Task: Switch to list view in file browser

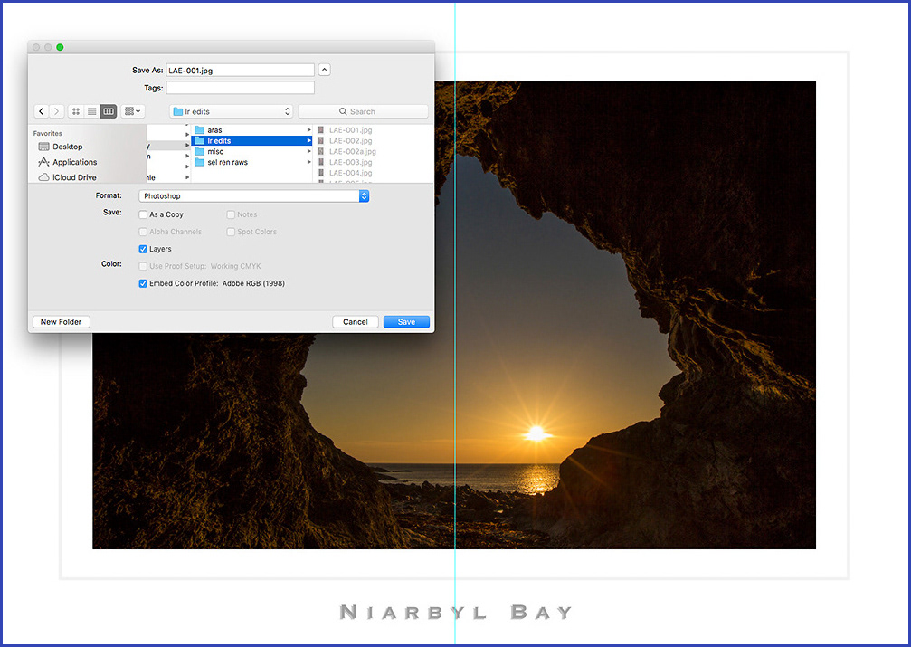Action: pyautogui.click(x=91, y=111)
